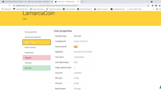Open the Node hosting sidebar item

point(36,42)
